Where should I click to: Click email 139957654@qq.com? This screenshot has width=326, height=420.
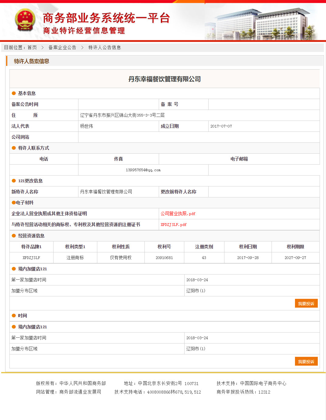point(143,170)
